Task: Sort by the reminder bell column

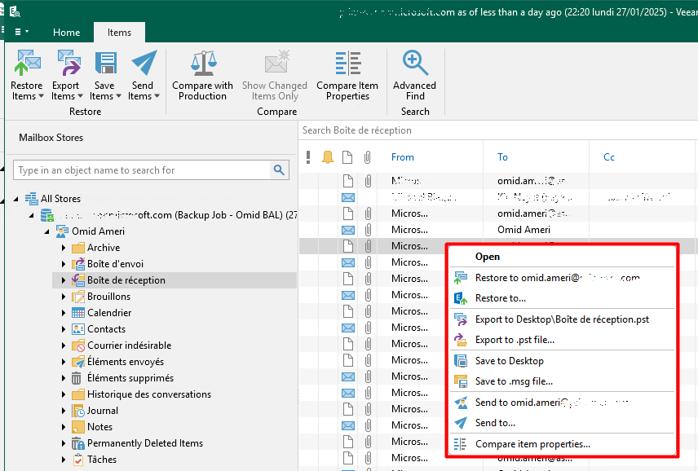Action: [328, 157]
